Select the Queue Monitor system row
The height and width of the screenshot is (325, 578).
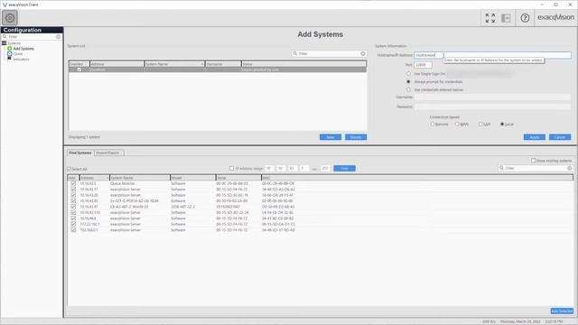click(320, 183)
